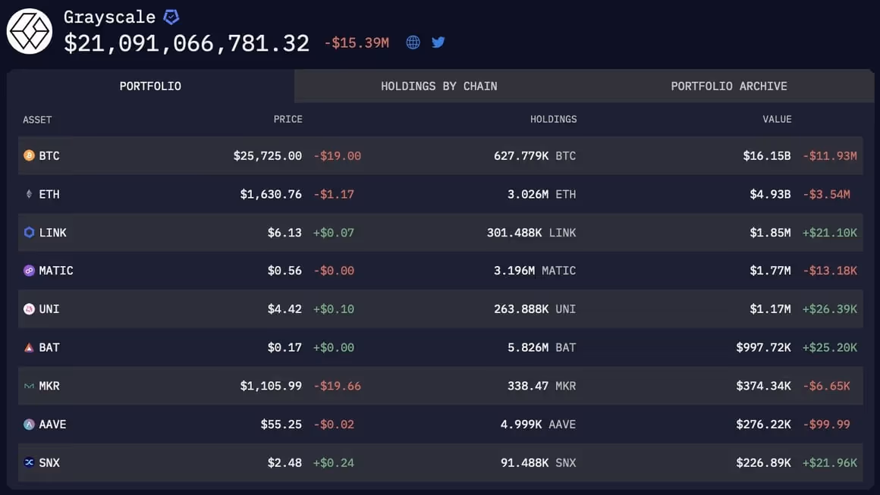Click the Holdings column header
The image size is (880, 495).
pos(553,119)
